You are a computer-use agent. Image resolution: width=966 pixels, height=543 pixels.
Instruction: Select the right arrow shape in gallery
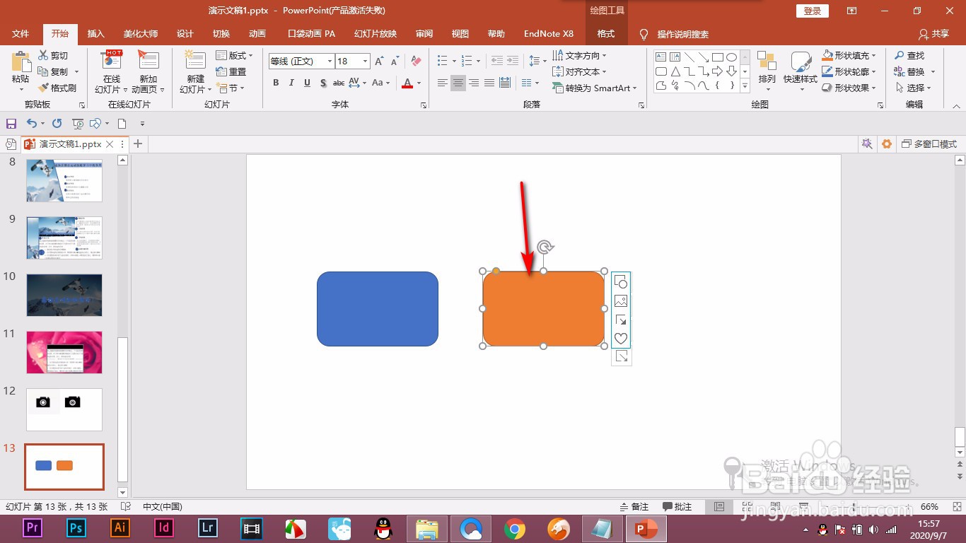click(x=717, y=71)
